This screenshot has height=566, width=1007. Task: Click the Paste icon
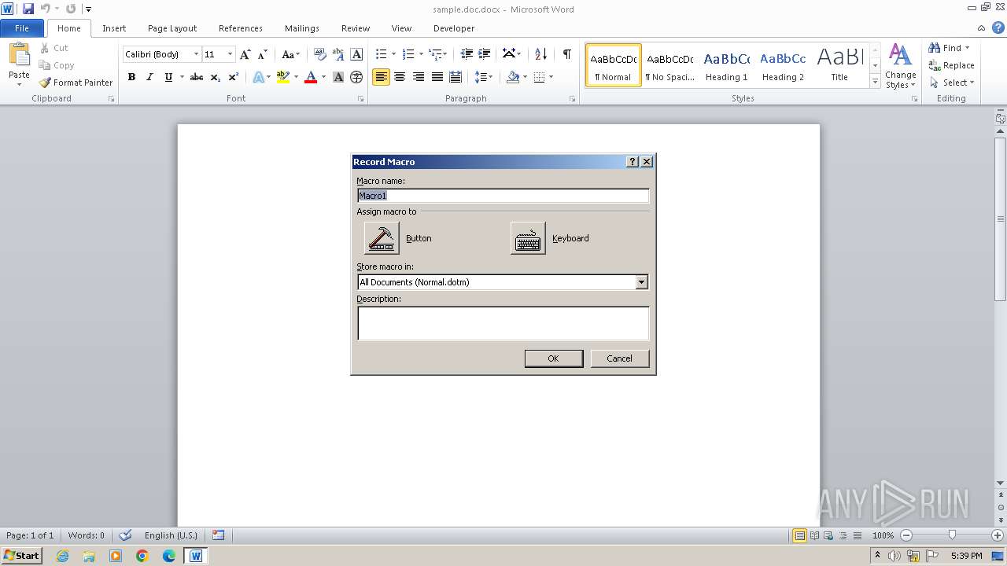(19, 55)
